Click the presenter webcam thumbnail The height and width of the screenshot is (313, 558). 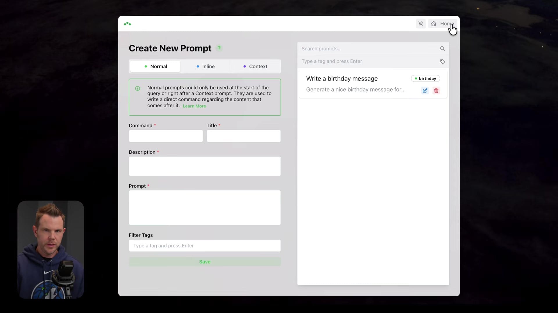pos(51,250)
